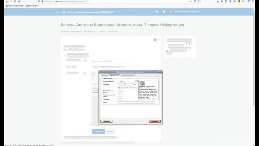Viewport: 259px width, 146px height.
Task: Select the 'Оформление' tab in dialog
Action: 114,76
